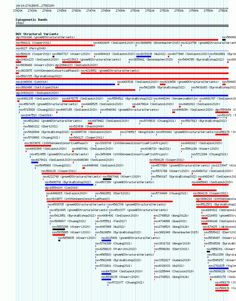The height and width of the screenshot is (301, 236).
Task: Open the nsv6258633 (Prakrithi2022) label
Action: click(x=116, y=249)
